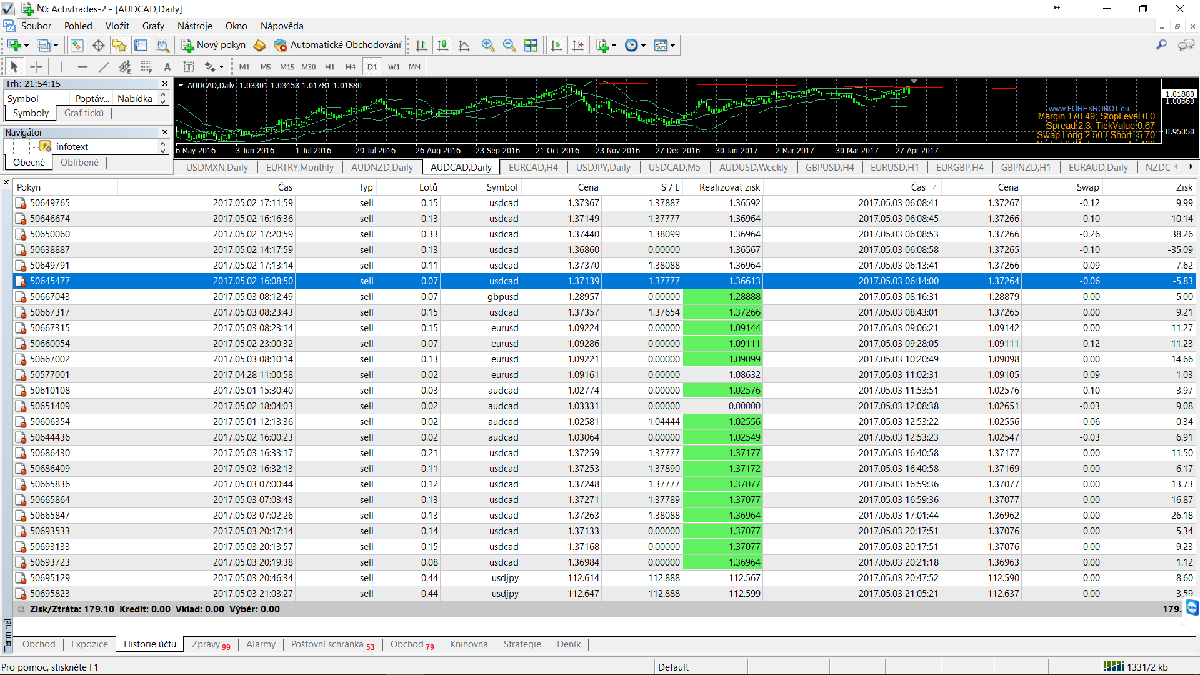Image resolution: width=1200 pixels, height=675 pixels.
Task: Toggle chart auto scroll button
Action: (556, 45)
